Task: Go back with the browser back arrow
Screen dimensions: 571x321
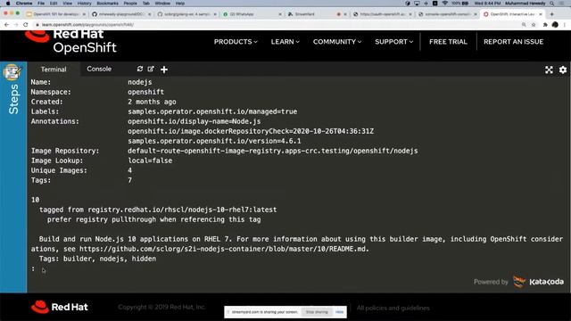Action: click(6, 24)
